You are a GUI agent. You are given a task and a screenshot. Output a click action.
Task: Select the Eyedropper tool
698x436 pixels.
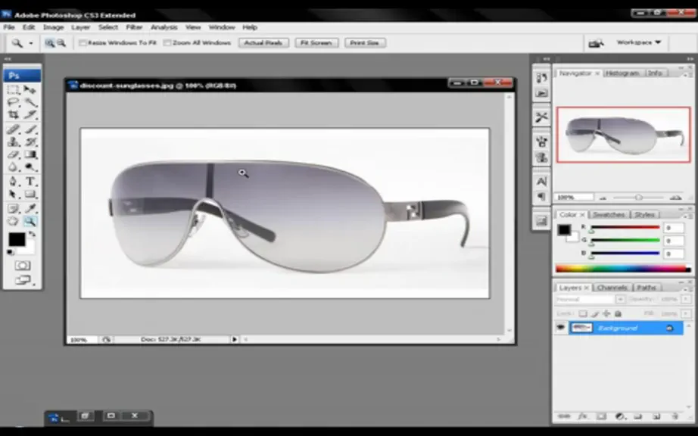(x=30, y=208)
